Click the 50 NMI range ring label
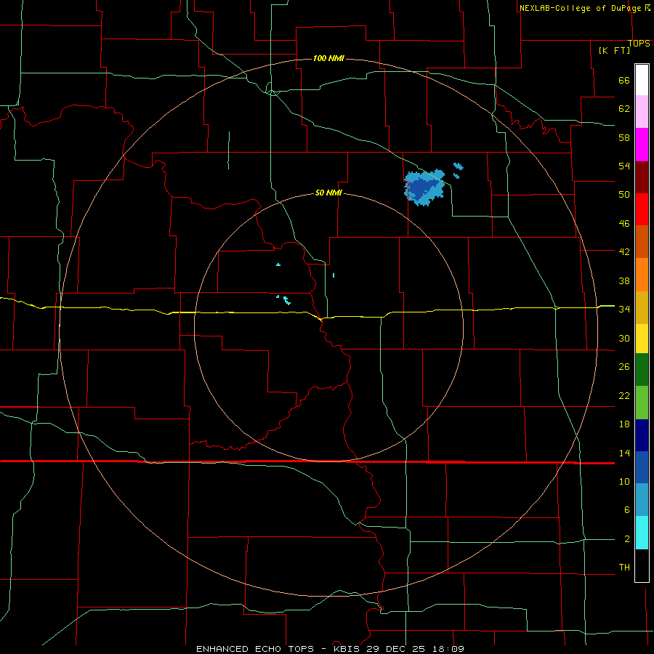The image size is (654, 654). pos(328,193)
